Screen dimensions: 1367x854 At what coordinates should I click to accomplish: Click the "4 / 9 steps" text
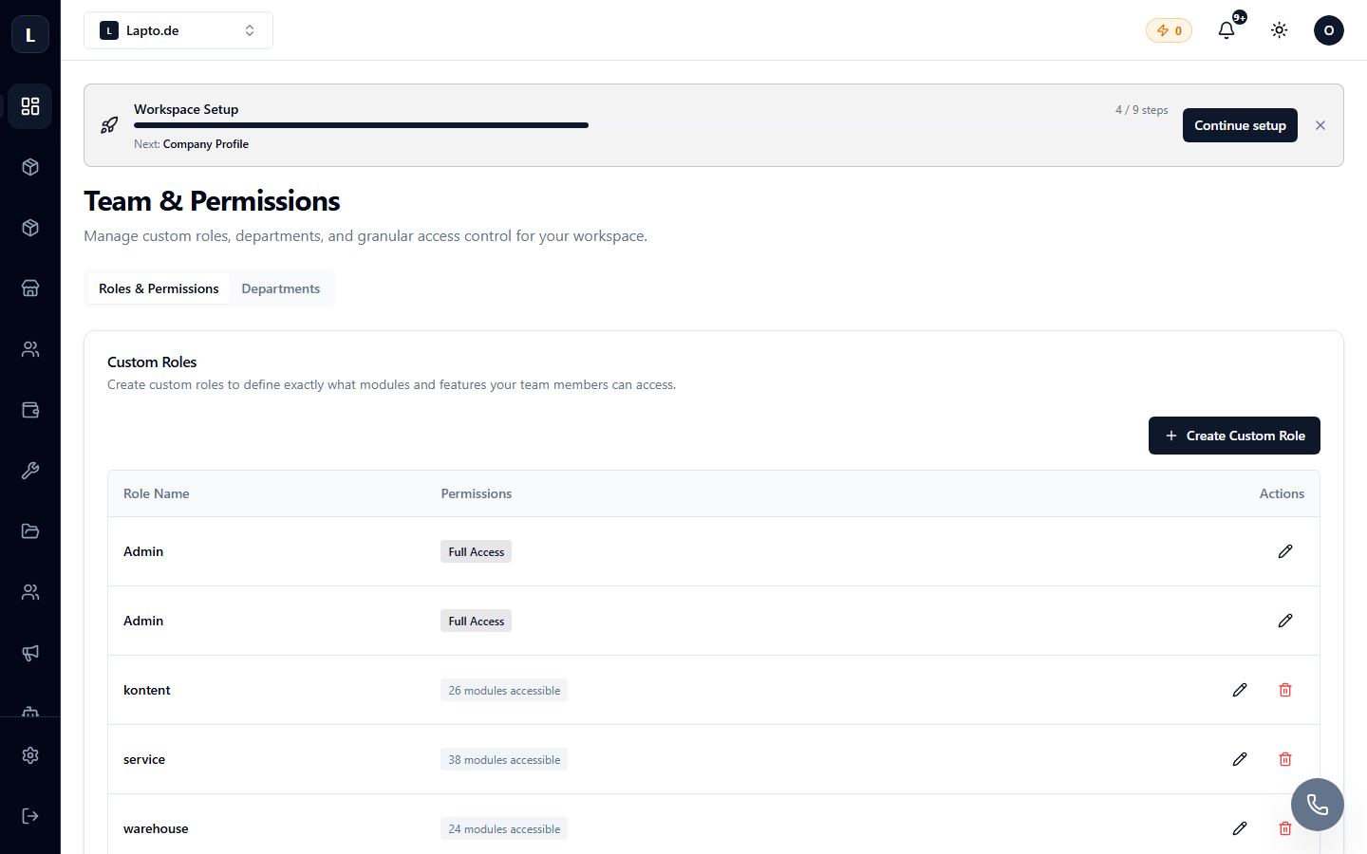click(x=1142, y=110)
